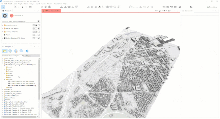This screenshot has height=119, width=220.
Task: Toggle lock box for Parcels layer
Action: pos(36,29)
